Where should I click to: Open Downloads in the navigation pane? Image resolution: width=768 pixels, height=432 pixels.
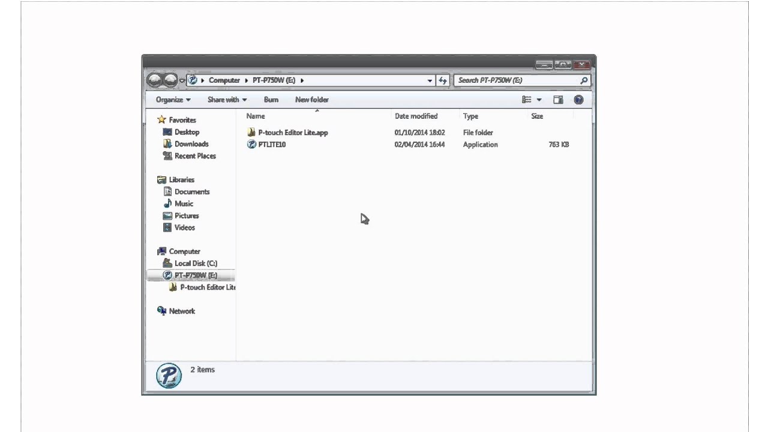[191, 144]
